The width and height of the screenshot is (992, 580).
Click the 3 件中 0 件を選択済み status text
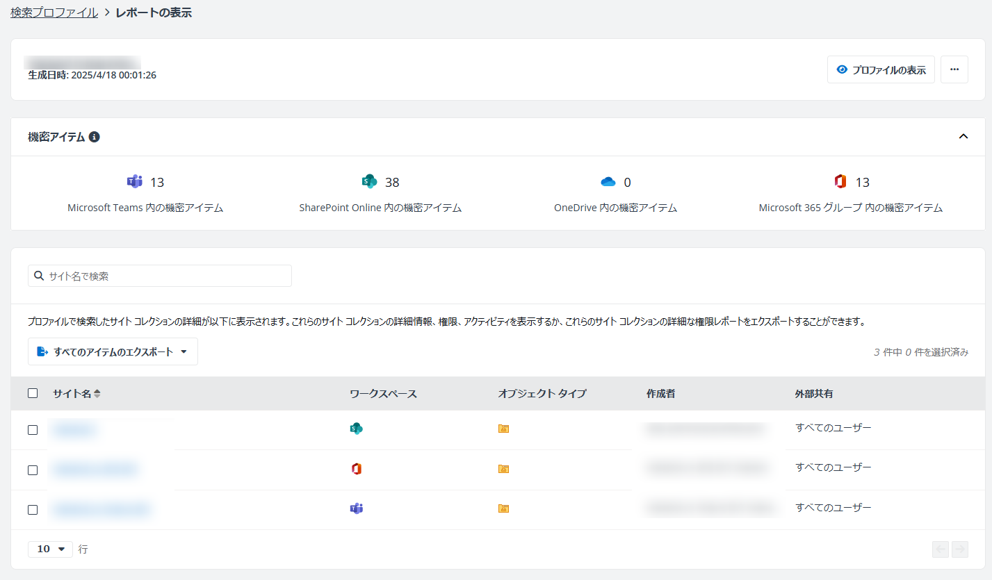[x=921, y=352]
